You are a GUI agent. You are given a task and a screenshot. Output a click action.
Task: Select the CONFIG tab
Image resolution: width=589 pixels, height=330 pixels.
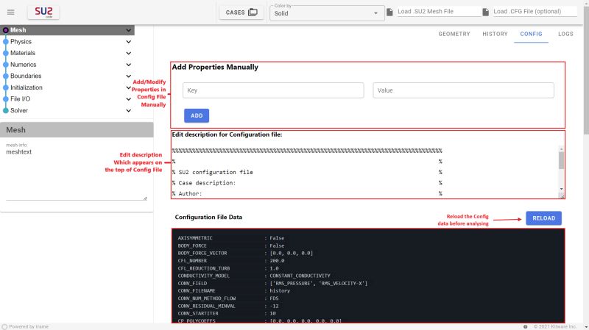(x=531, y=34)
